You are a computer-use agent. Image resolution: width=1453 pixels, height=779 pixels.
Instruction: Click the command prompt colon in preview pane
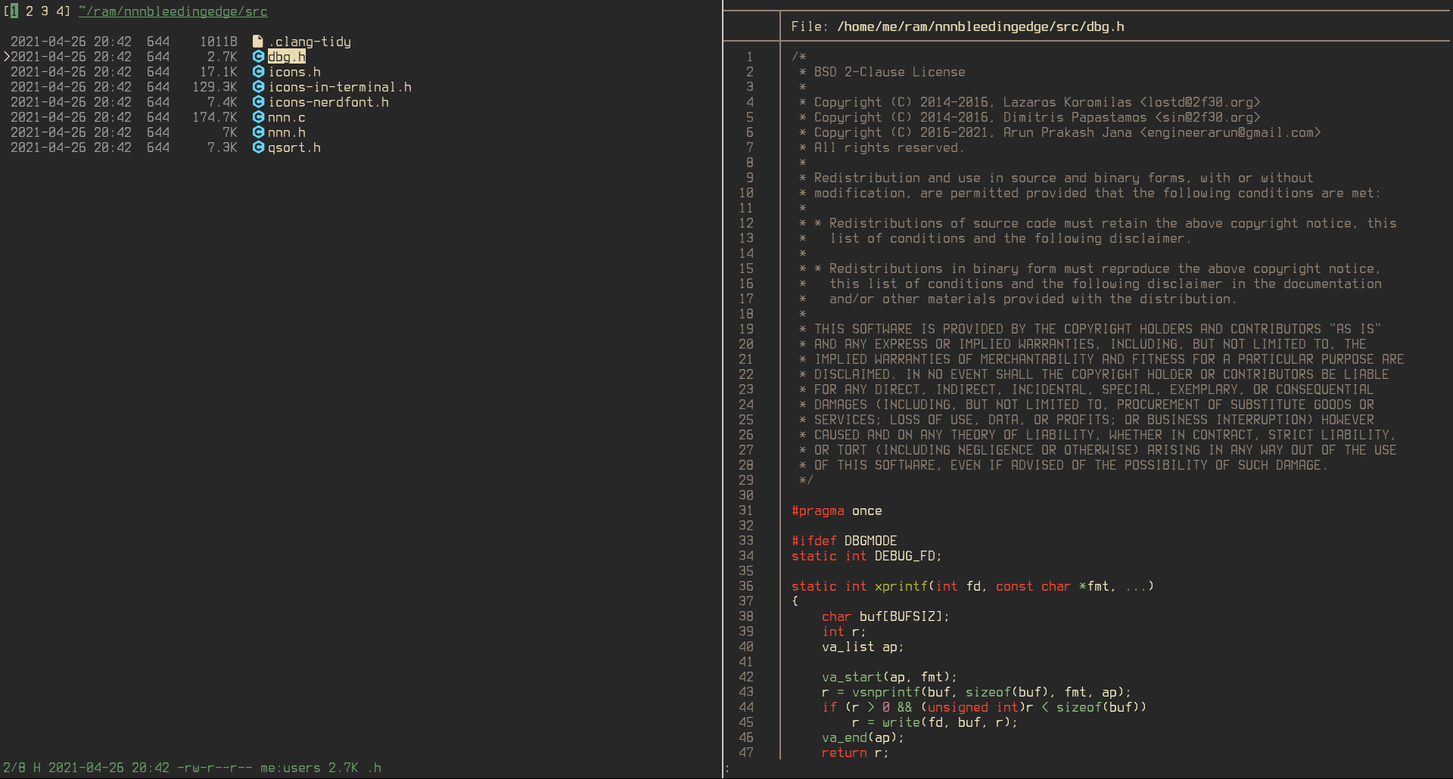(726, 768)
